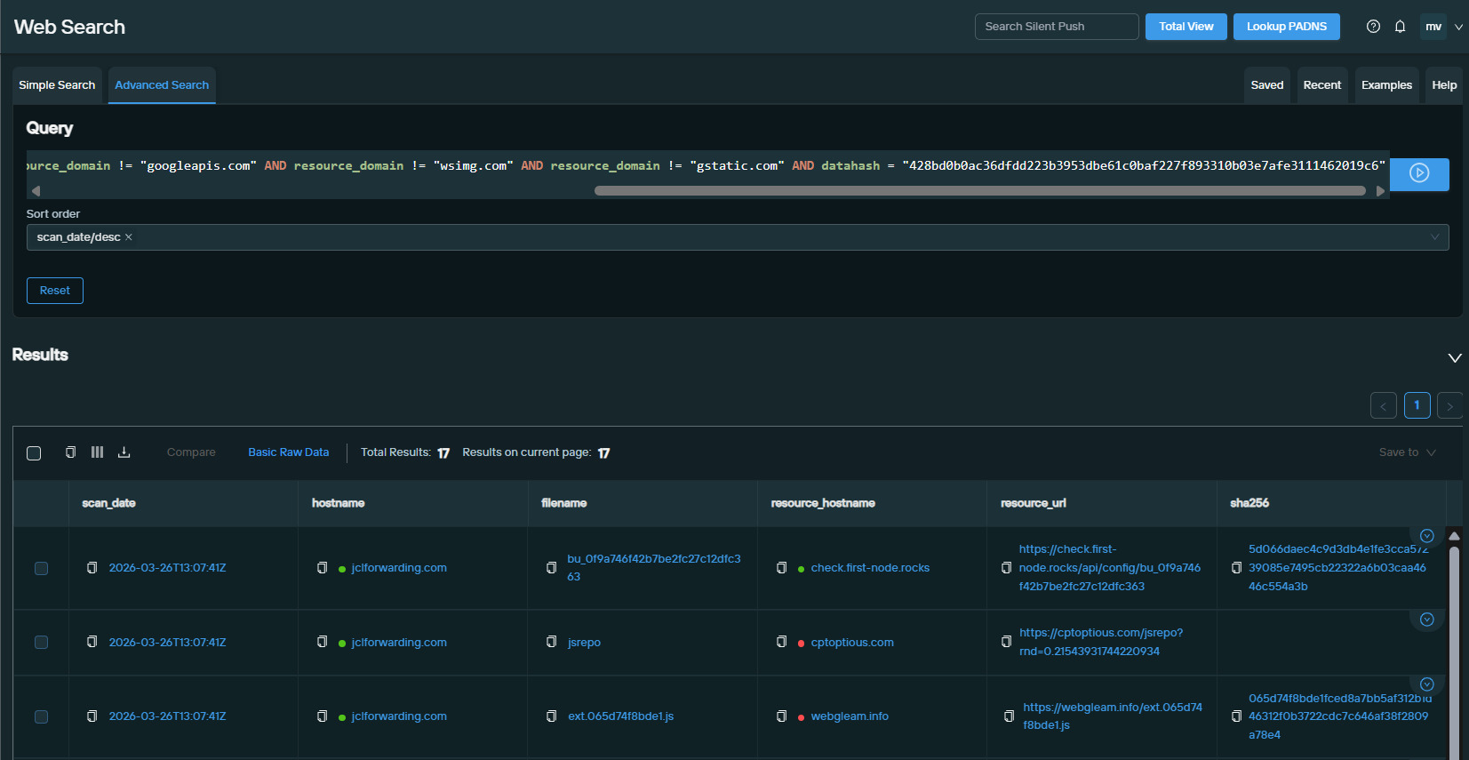Copy filename bu_0f9a746f42b7be2fc27c12dfc363
The width and height of the screenshot is (1469, 760).
coord(551,568)
